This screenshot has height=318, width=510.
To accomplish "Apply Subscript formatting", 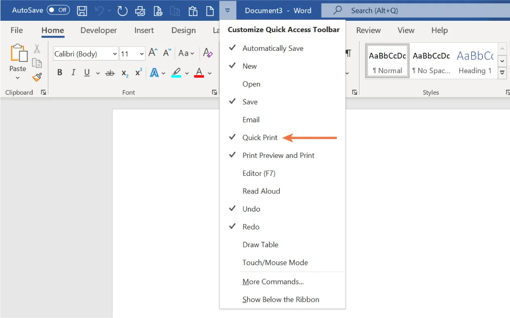I will [124, 73].
